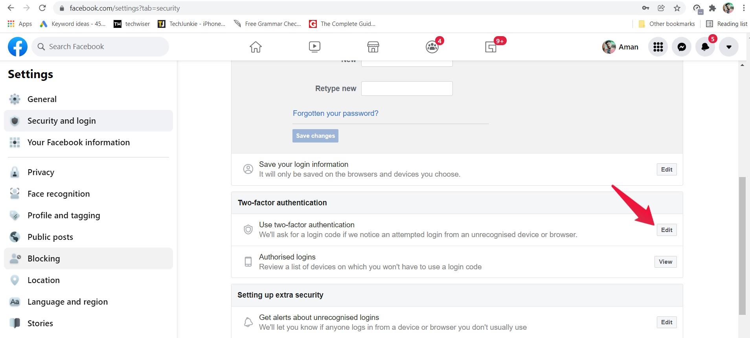Open the Groups icon with badge
Image resolution: width=750 pixels, height=338 pixels.
click(x=432, y=47)
